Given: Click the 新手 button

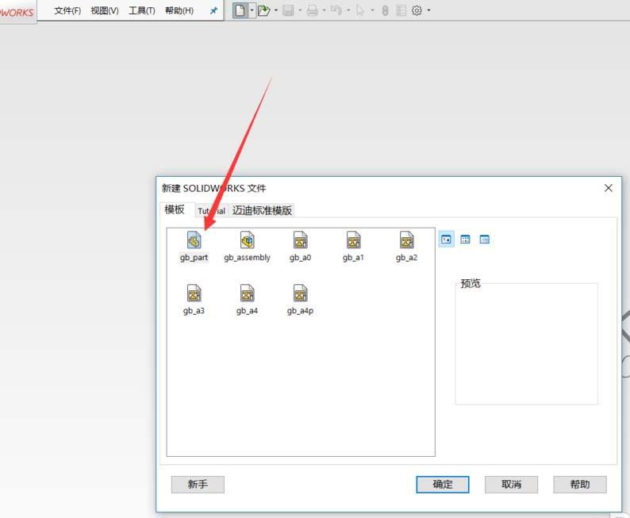Looking at the screenshot, I should point(198,484).
